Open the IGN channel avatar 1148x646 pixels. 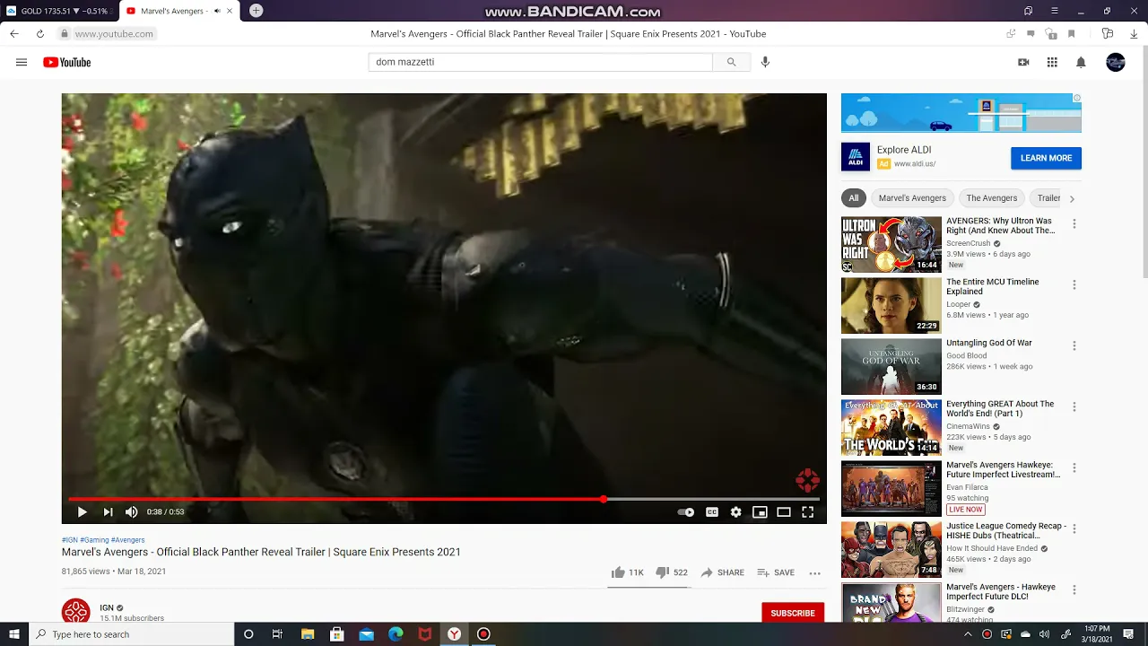click(75, 611)
